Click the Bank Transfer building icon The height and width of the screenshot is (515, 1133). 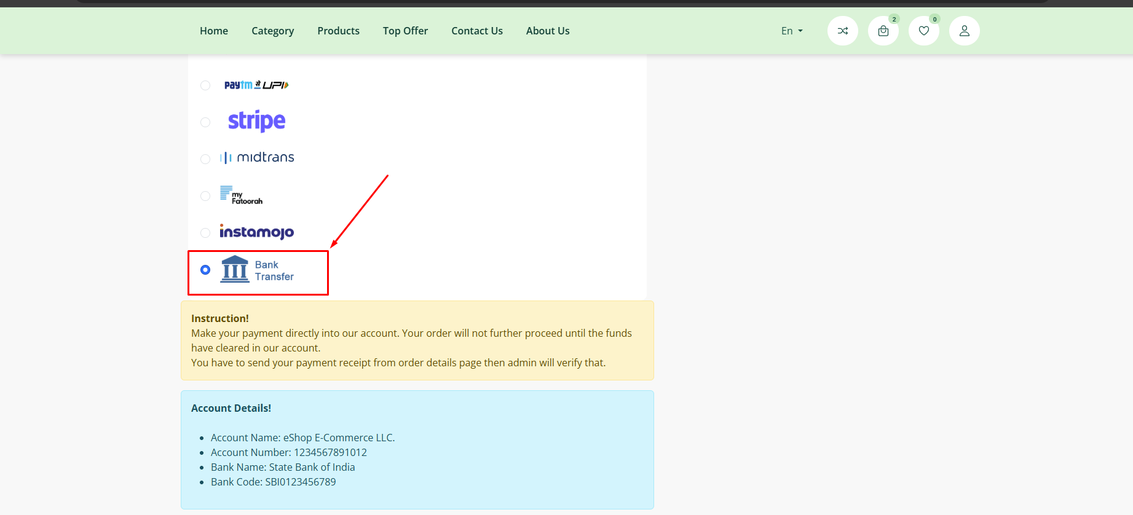point(235,269)
